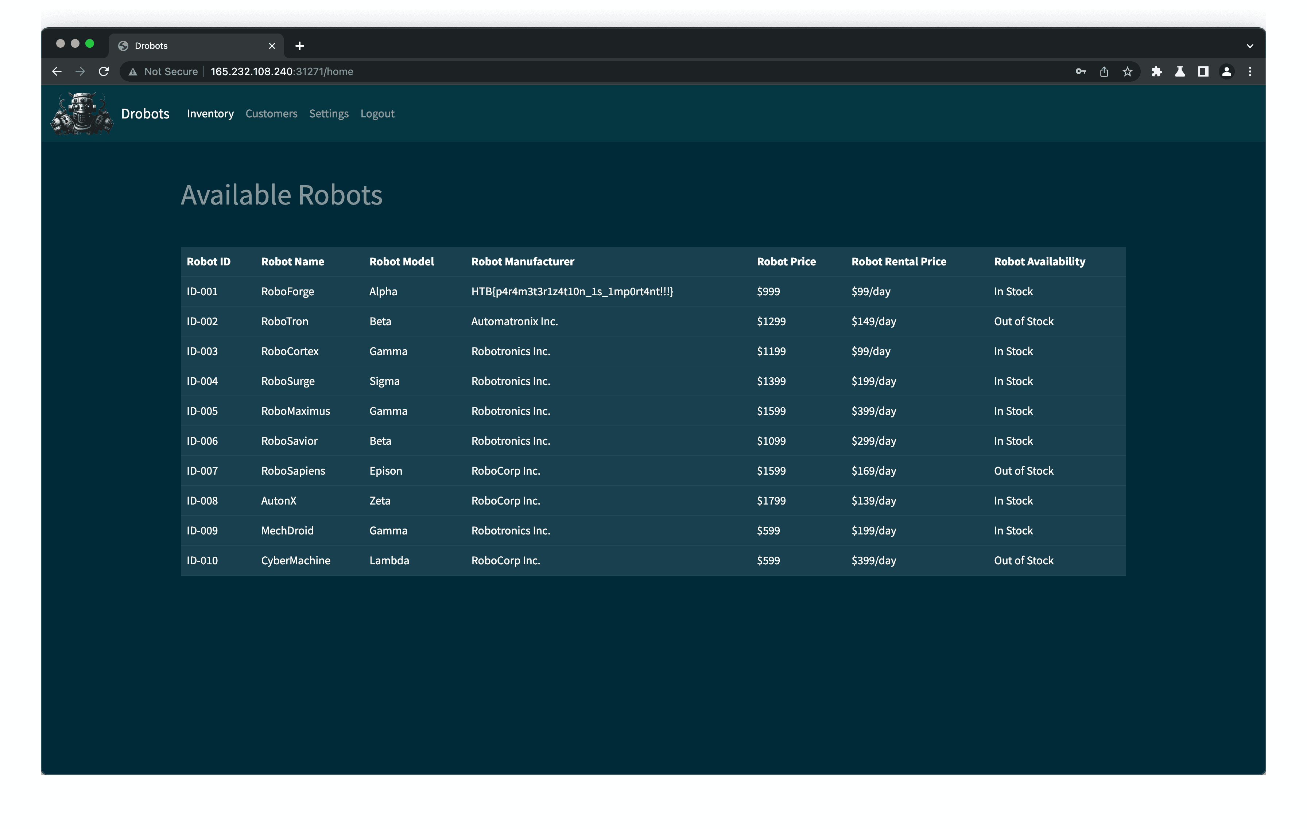Click the address bar URL
Screen dimensions: 1307x829
(282, 71)
